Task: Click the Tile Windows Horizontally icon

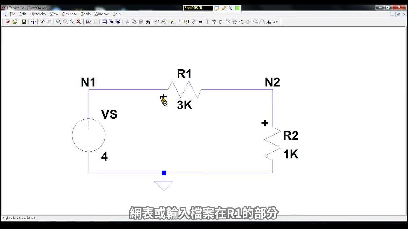Action: [x=104, y=22]
